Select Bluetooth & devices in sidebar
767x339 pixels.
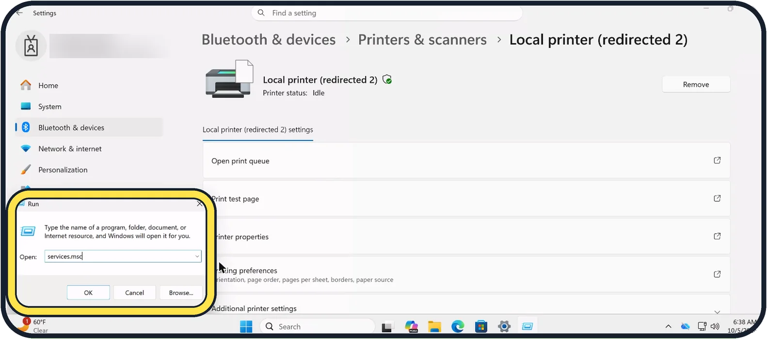[89, 127]
